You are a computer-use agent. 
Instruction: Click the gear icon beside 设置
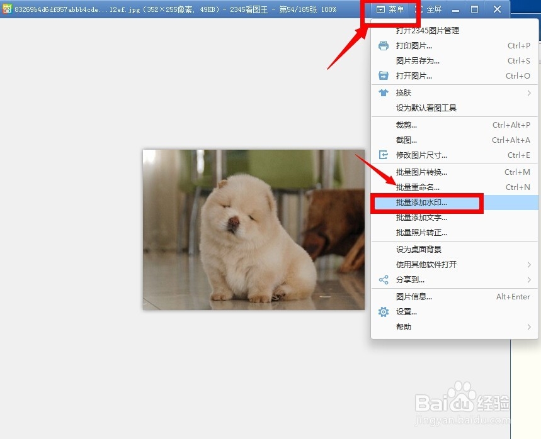[x=384, y=312]
